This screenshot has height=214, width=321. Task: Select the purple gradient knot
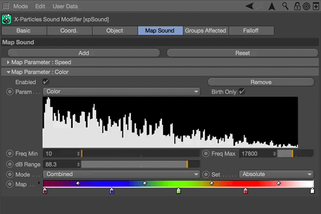45,191
